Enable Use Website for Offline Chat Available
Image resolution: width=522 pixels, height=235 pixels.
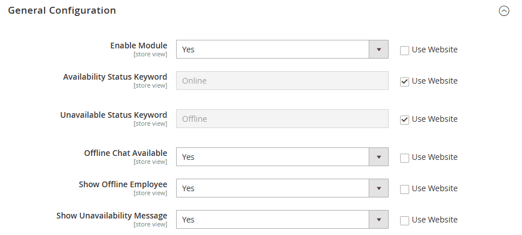[x=405, y=158]
